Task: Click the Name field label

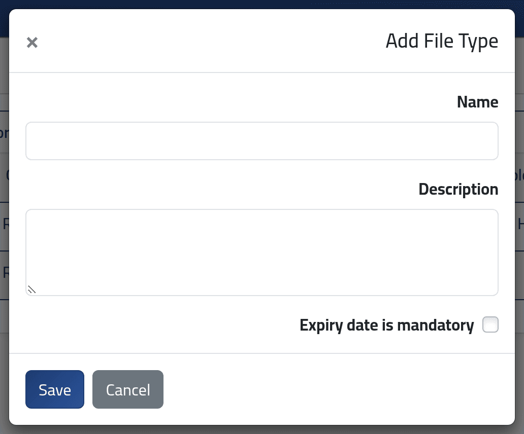Action: click(478, 102)
